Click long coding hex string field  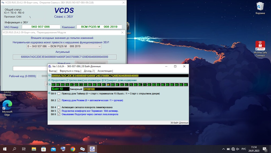pos(120,76)
